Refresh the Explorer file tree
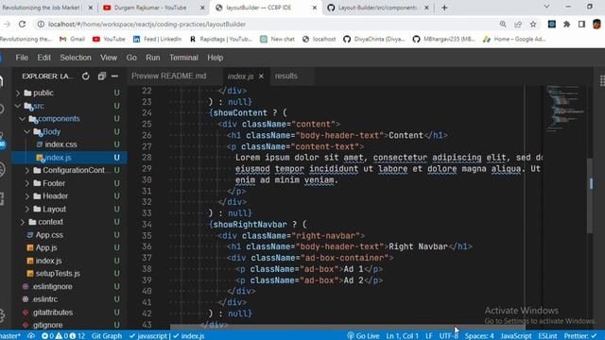This screenshot has width=605, height=340. coord(86,76)
